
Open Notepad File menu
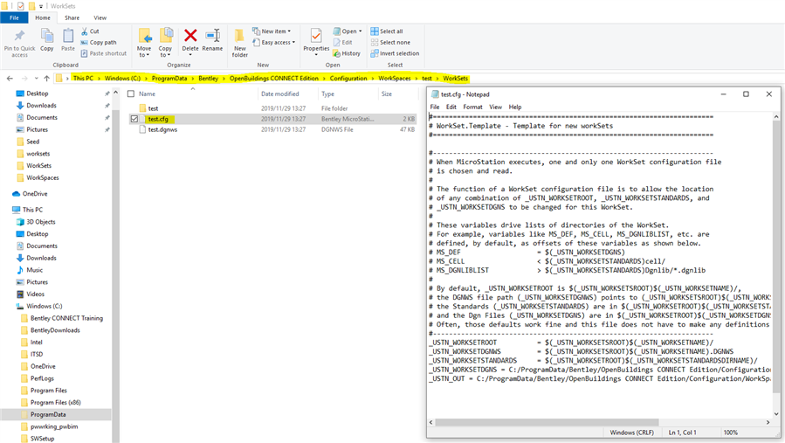click(x=435, y=107)
